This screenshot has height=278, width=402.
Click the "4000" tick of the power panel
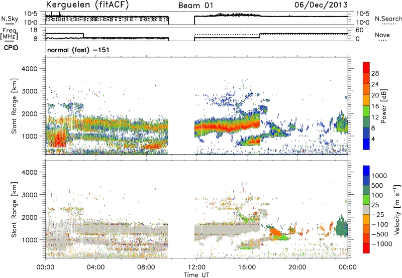coord(29,69)
